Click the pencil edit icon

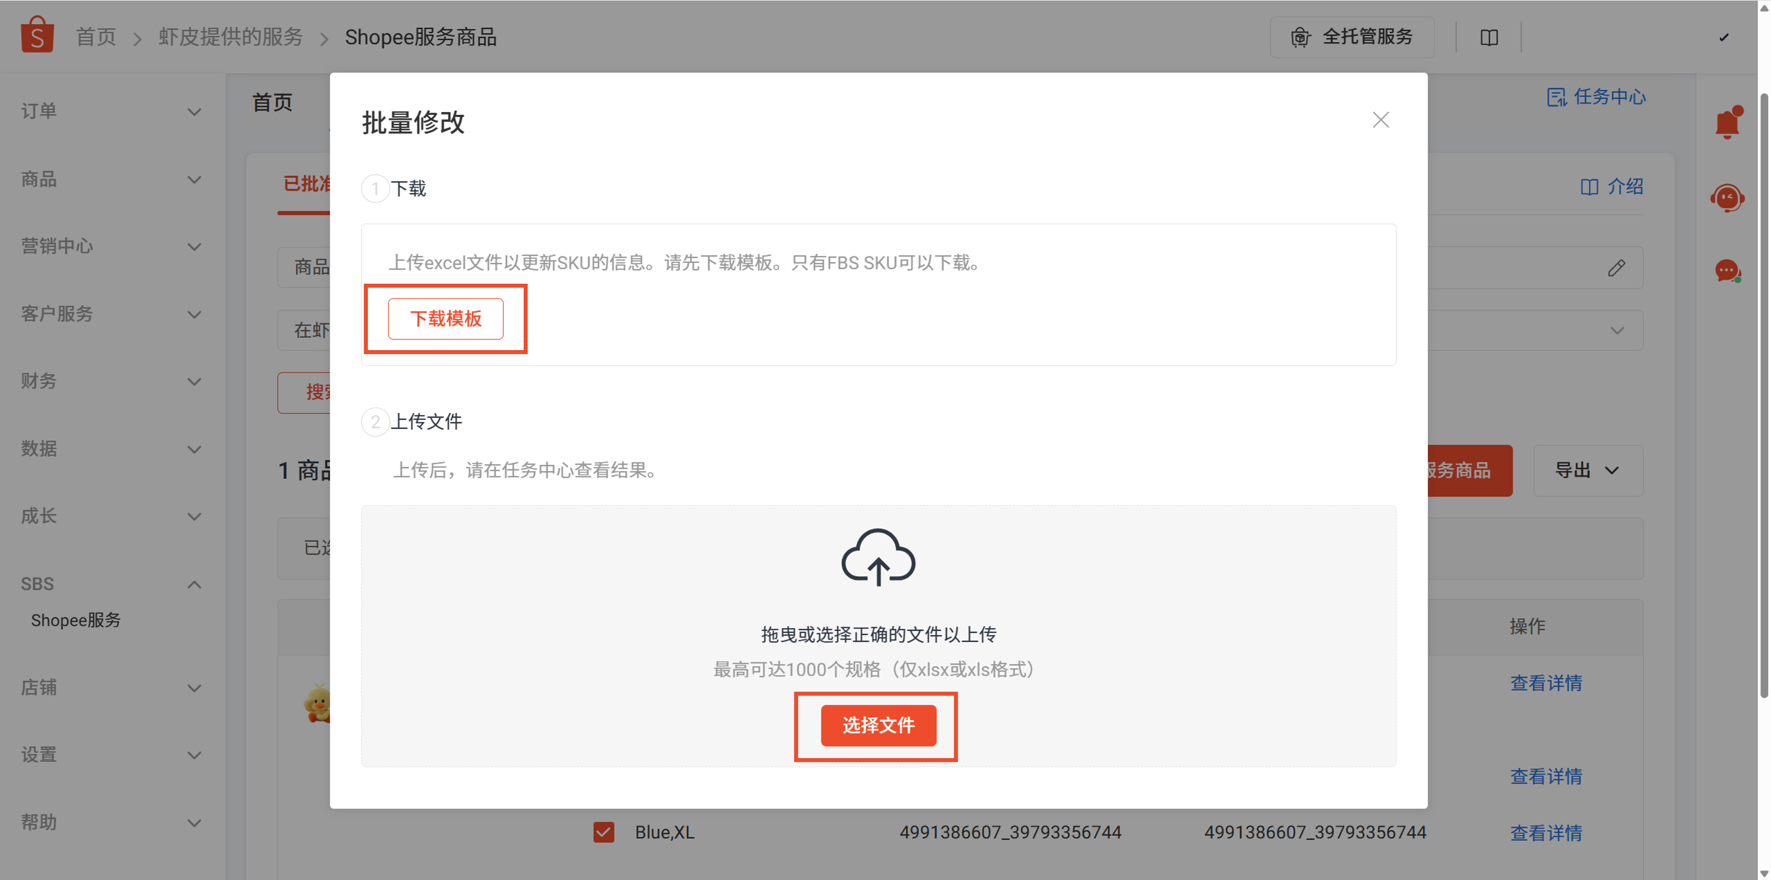pos(1617,268)
